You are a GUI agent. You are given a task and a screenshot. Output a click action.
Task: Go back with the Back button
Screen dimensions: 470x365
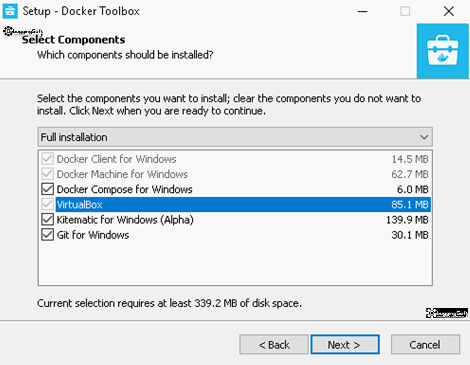[x=274, y=345]
